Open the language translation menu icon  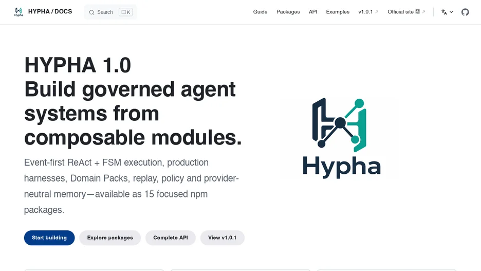point(444,12)
